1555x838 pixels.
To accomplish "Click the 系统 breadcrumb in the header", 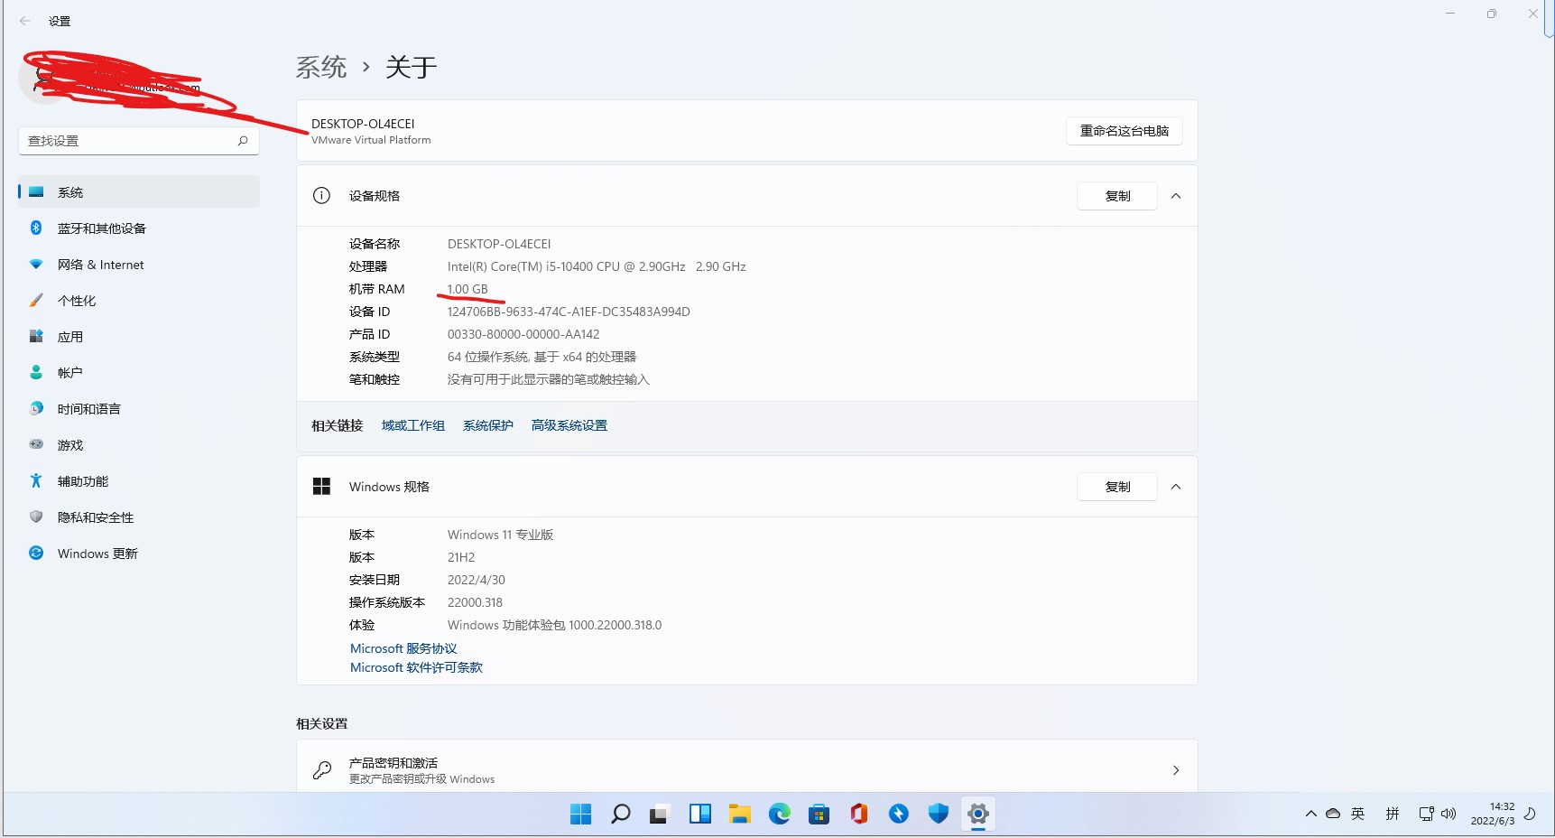I will [x=321, y=67].
